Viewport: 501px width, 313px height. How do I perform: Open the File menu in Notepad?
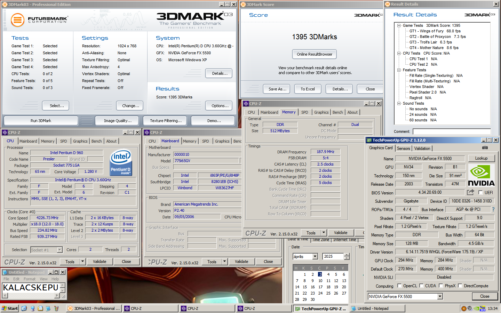point(6,279)
